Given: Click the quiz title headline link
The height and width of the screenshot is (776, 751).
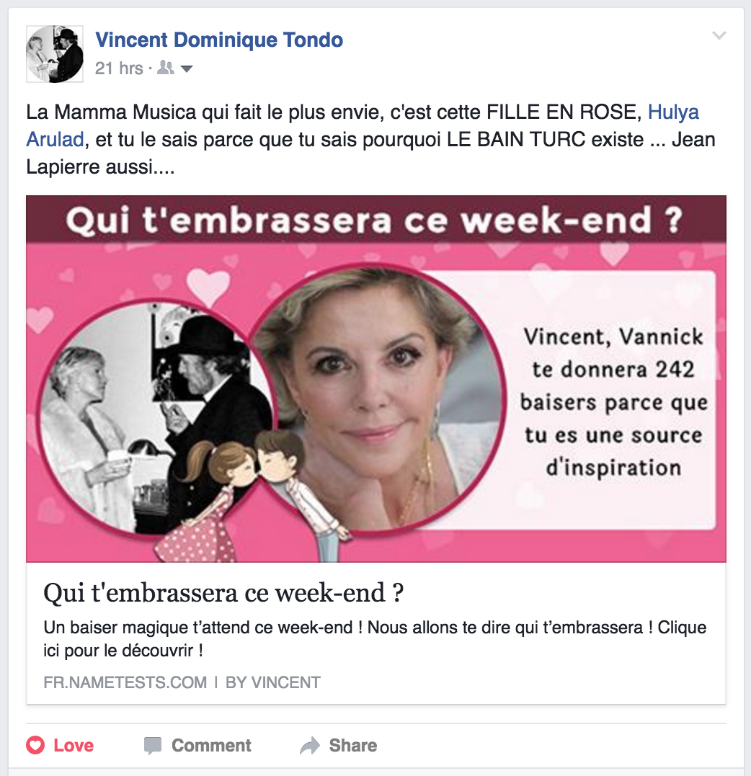Looking at the screenshot, I should pyautogui.click(x=223, y=594).
